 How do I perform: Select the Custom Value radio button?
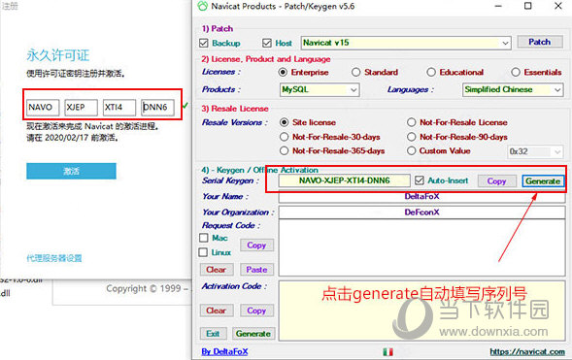coord(411,150)
